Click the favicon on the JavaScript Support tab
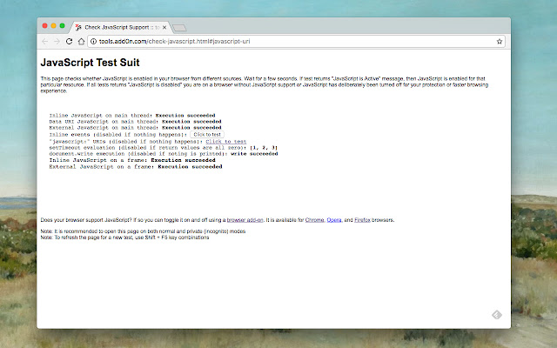 pyautogui.click(x=79, y=27)
